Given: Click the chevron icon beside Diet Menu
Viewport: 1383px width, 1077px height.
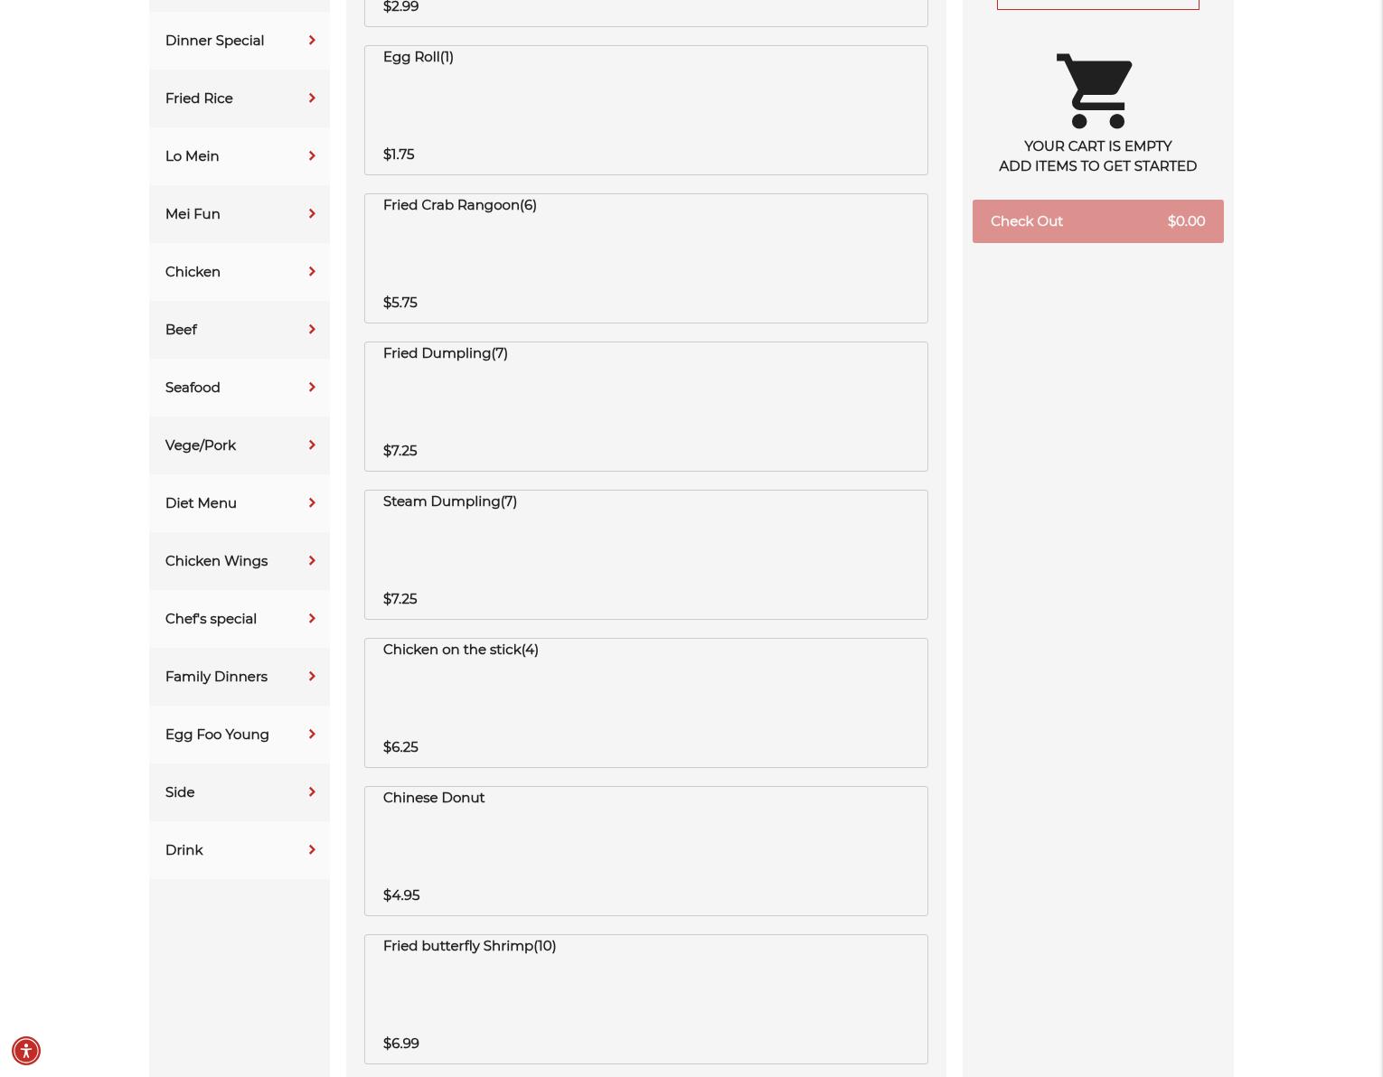Looking at the screenshot, I should (x=312, y=503).
